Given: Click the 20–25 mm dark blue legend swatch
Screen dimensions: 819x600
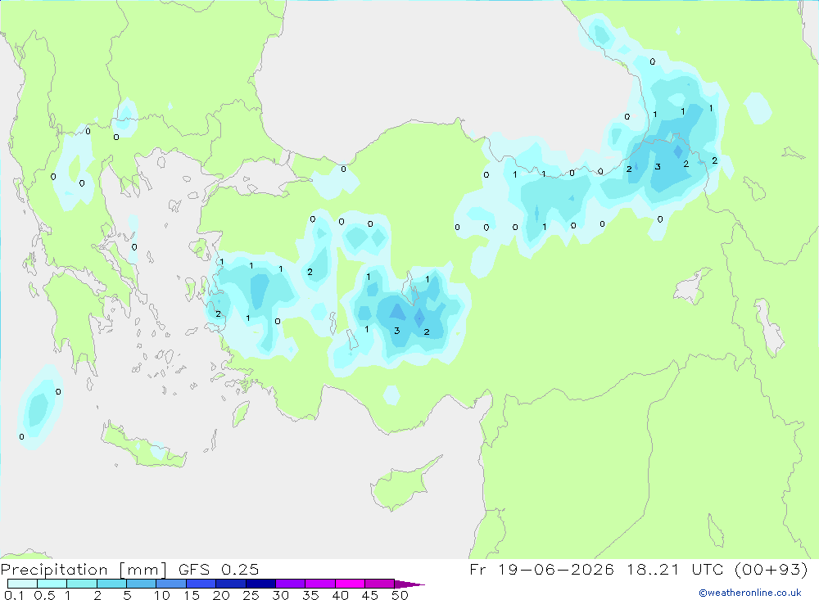Looking at the screenshot, I should [x=231, y=584].
